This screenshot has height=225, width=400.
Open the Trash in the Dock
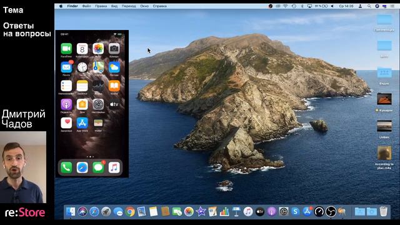[383, 212]
